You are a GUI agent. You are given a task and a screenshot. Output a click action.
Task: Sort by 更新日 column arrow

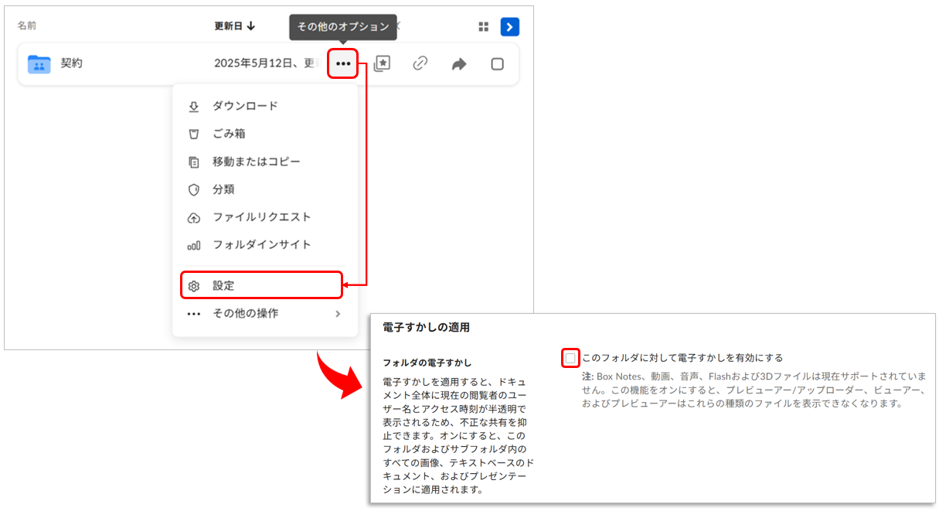[251, 26]
